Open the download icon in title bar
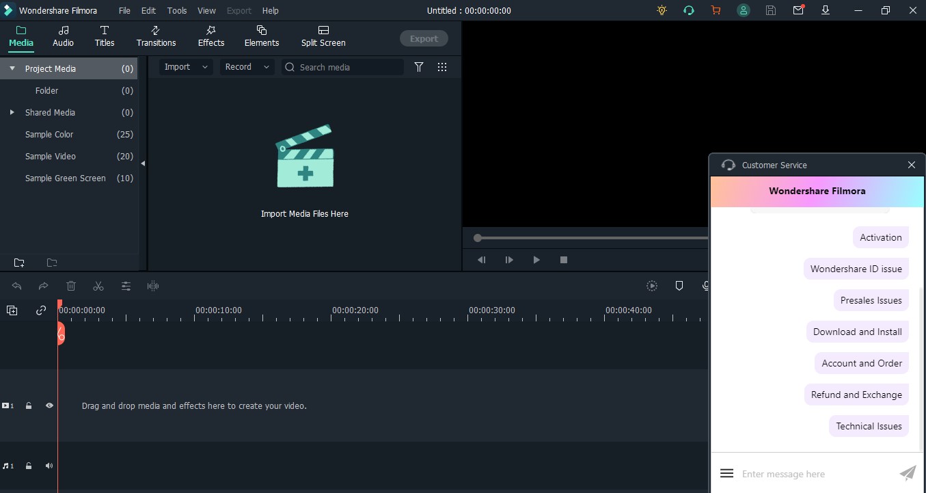The height and width of the screenshot is (493, 926). (x=826, y=10)
